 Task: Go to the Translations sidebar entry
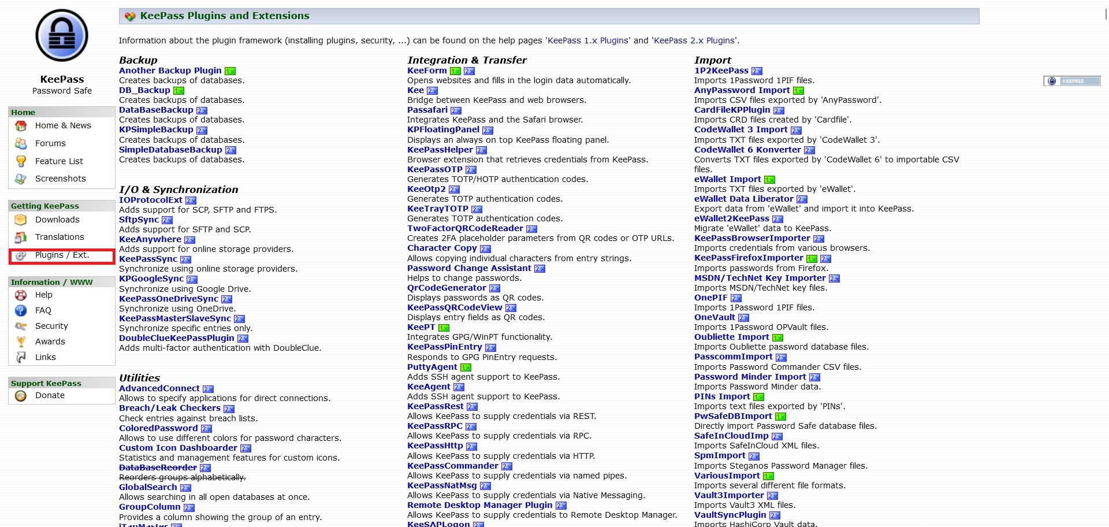click(59, 237)
